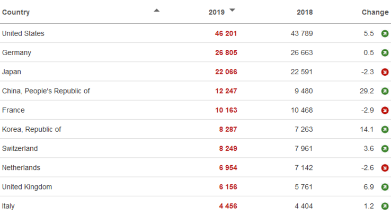Select the Country column header

pos(16,12)
